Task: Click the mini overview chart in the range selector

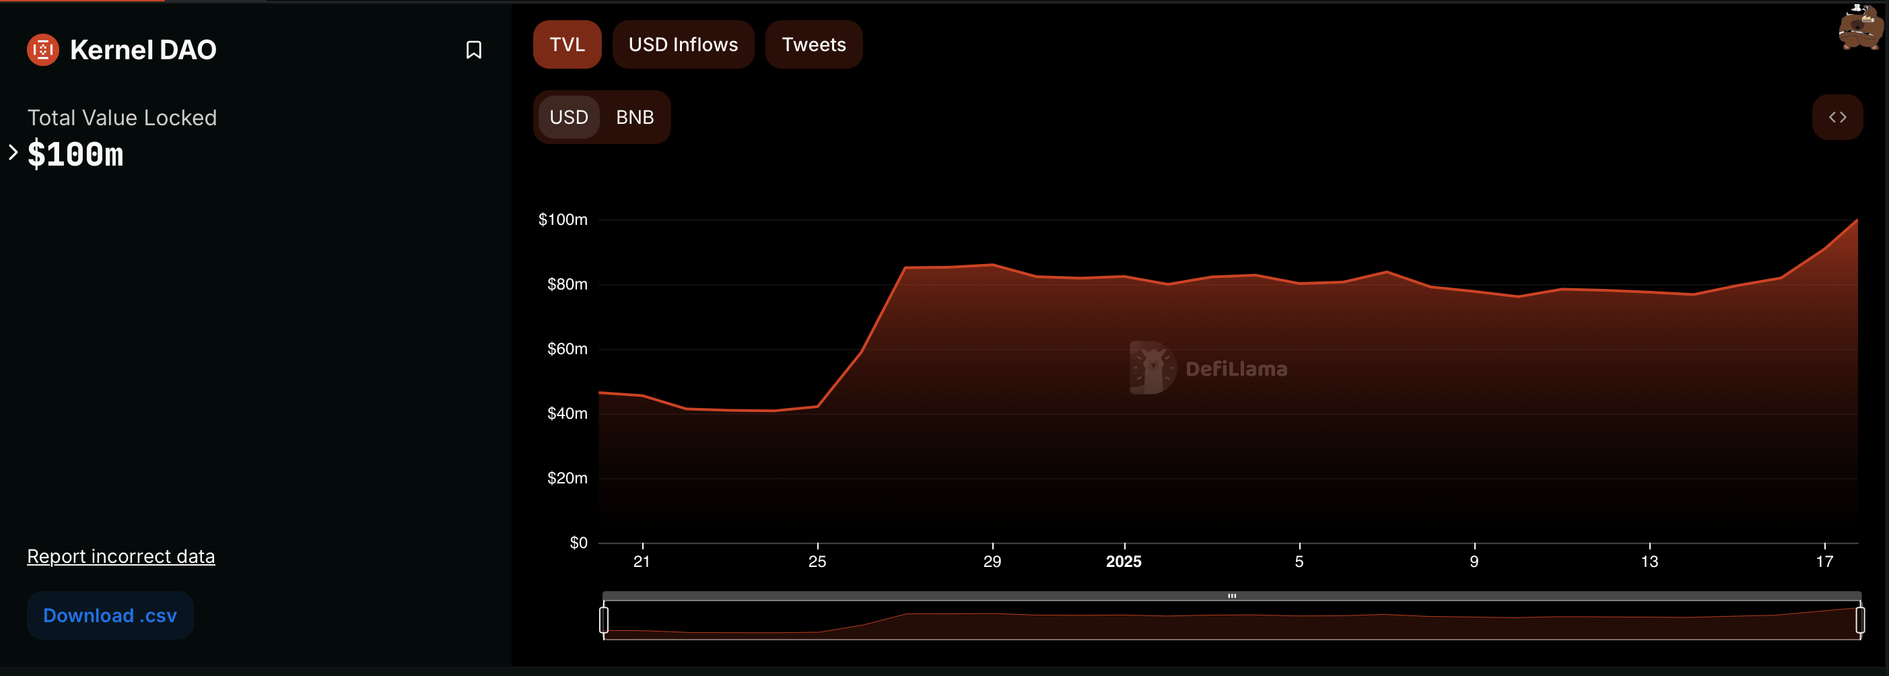Action: (1232, 620)
